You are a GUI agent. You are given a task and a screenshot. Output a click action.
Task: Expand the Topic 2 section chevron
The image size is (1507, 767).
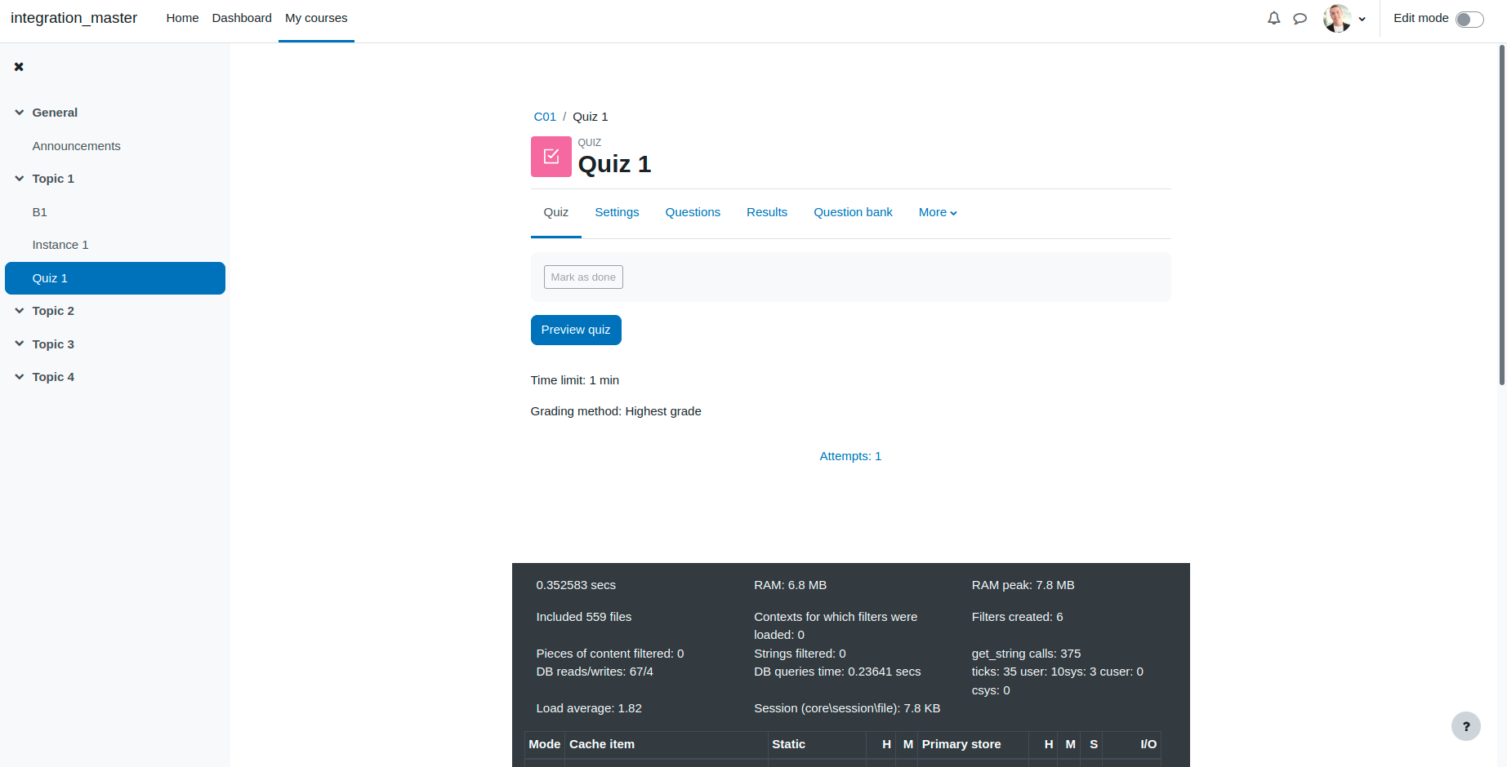[19, 311]
